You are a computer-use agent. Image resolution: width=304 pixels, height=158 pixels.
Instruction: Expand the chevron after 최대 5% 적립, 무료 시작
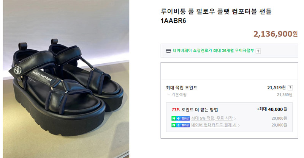235,119
